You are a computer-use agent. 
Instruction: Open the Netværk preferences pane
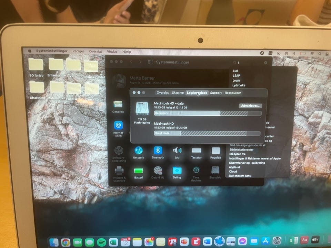139,153
